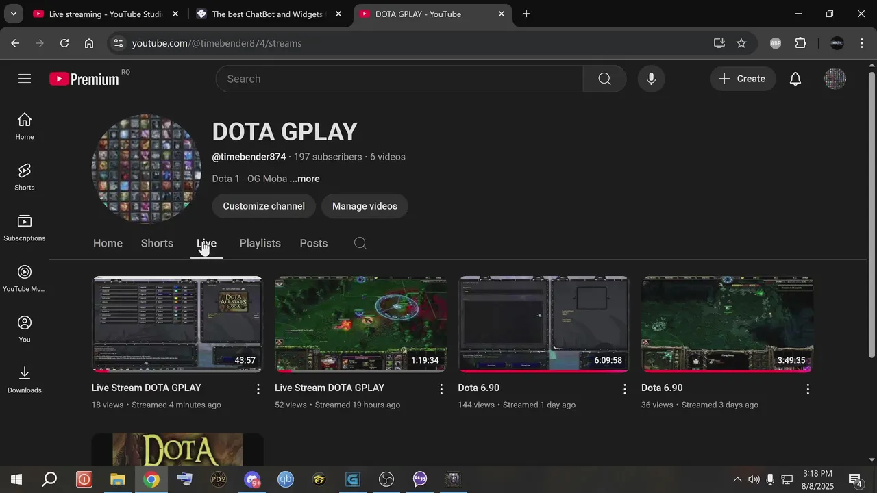
Task: View site information icon in address bar
Action: [x=119, y=43]
